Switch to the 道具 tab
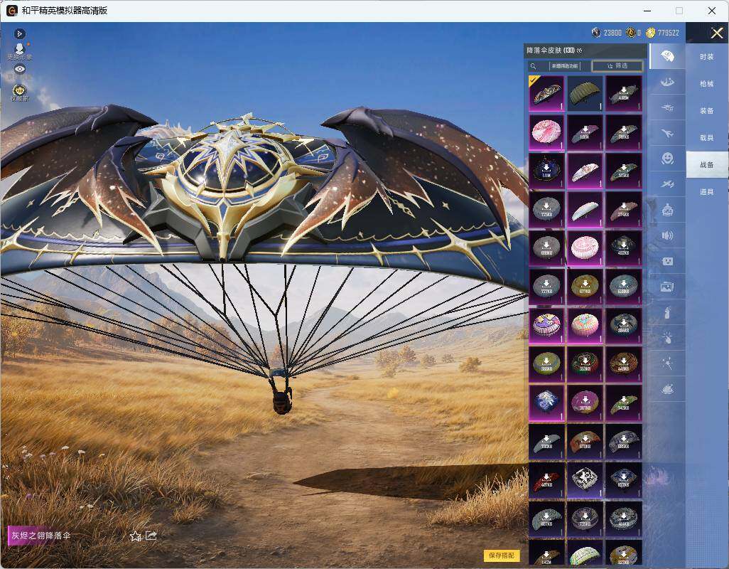 tap(707, 192)
